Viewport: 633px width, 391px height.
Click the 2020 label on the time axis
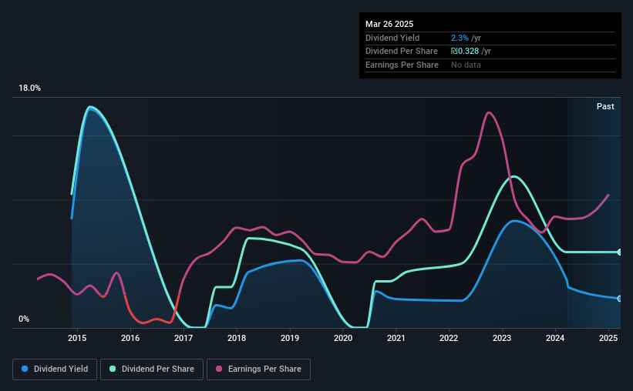[343, 338]
